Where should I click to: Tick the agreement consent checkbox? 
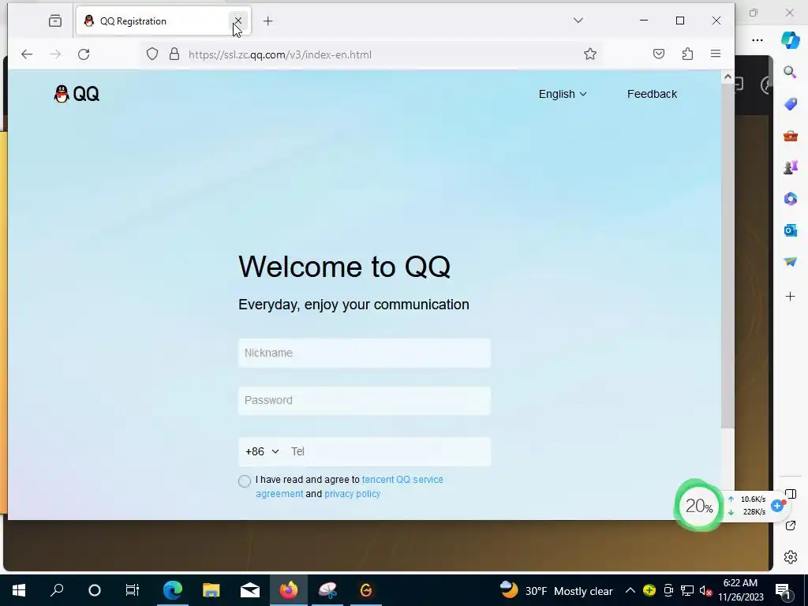[245, 481]
